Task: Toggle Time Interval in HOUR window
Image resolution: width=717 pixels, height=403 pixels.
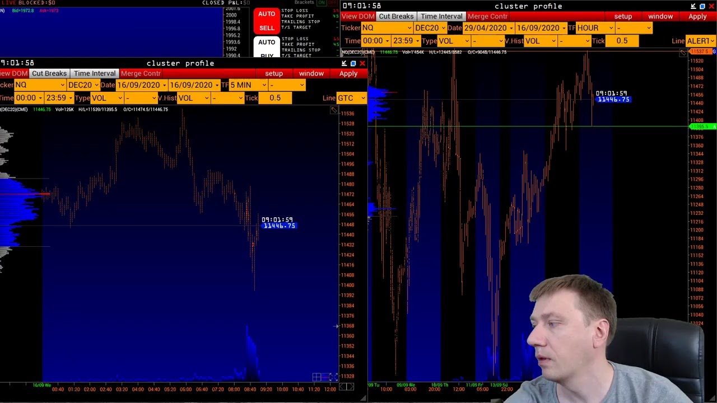Action: point(441,16)
